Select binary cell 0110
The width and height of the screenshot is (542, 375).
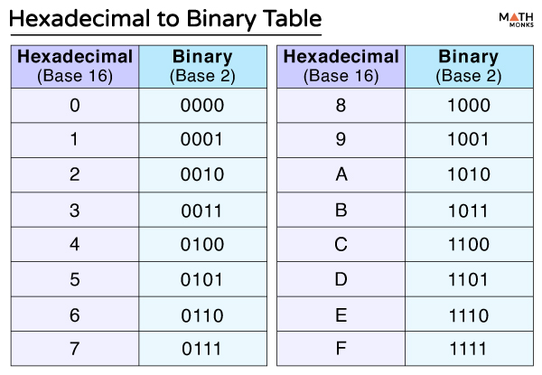(x=203, y=314)
